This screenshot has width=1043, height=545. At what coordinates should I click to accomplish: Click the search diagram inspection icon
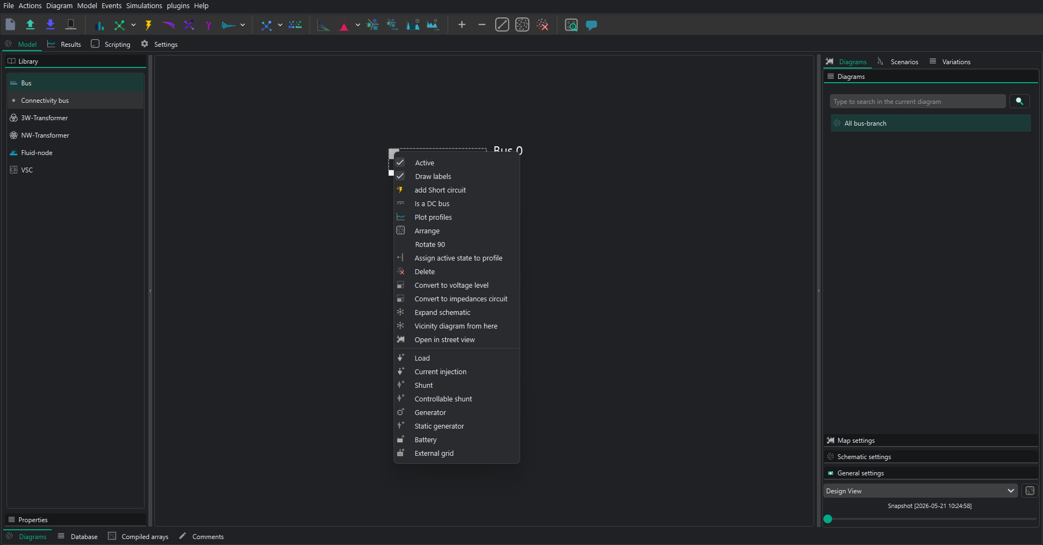(x=571, y=25)
